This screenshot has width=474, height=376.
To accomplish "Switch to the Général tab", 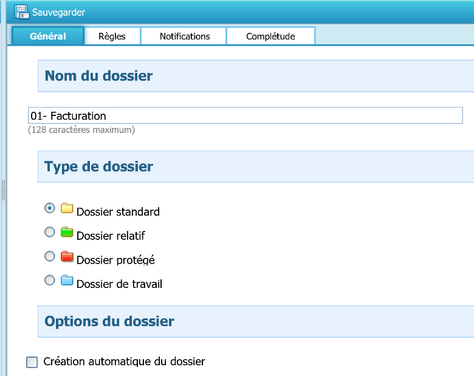I will 48,36.
